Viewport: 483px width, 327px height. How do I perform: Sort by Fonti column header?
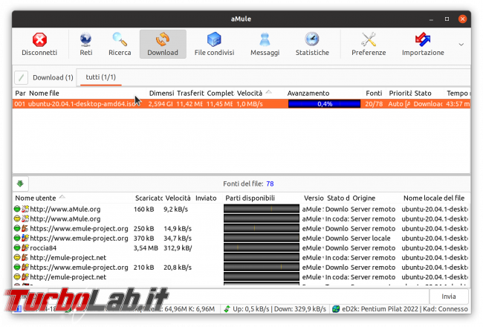click(x=374, y=93)
